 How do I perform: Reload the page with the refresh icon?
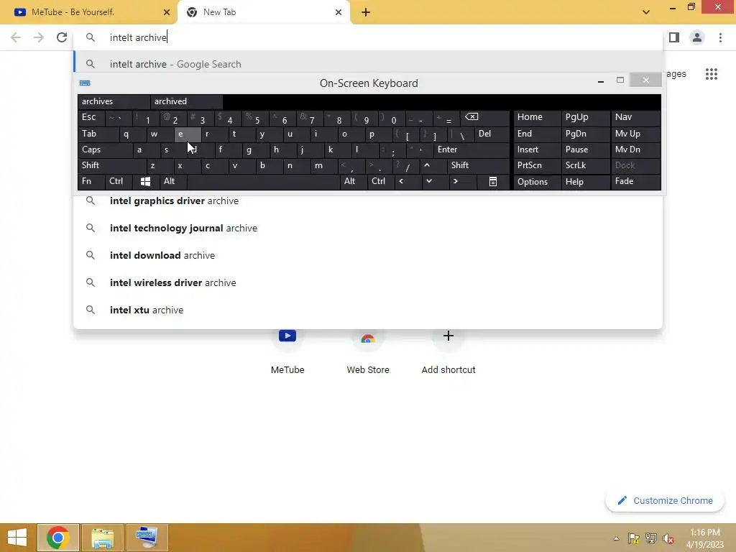[62, 37]
